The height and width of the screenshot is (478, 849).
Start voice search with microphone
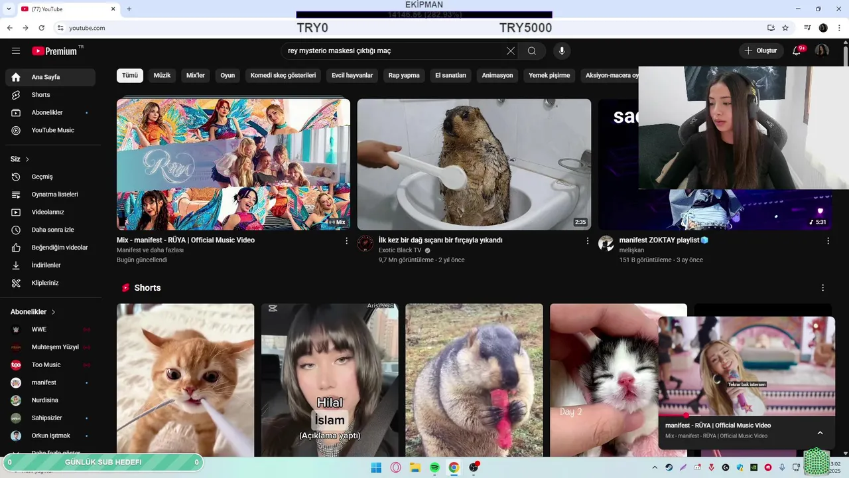(x=562, y=51)
